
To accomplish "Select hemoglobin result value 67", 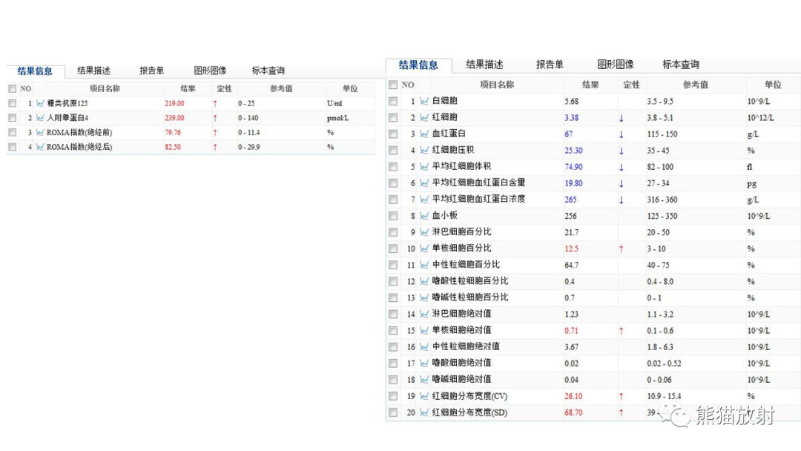I will [x=569, y=134].
